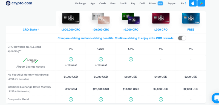Image resolution: width=219 pixels, height=105 pixels.
Task: Click the LoungeKey airport lounge logo
Action: [31, 61]
